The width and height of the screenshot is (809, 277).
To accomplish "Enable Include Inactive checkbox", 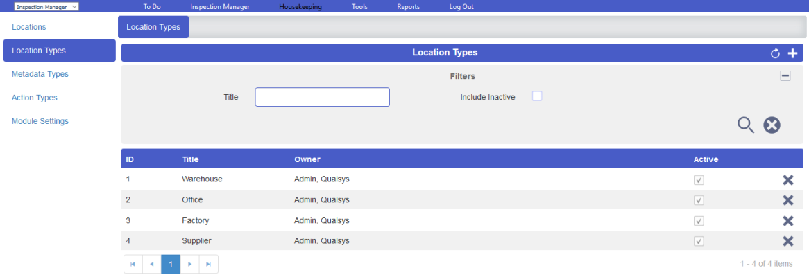I will coord(537,96).
